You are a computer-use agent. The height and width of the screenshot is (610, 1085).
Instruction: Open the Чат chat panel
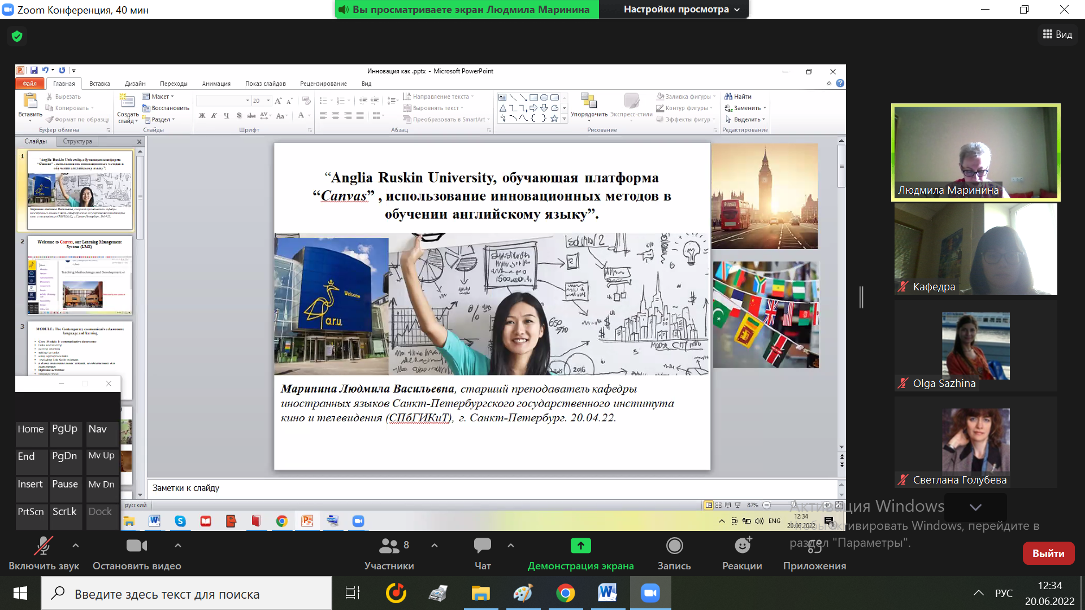click(483, 554)
